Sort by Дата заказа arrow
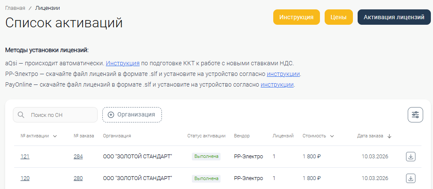Image resolution: width=433 pixels, height=189 pixels. [389, 136]
